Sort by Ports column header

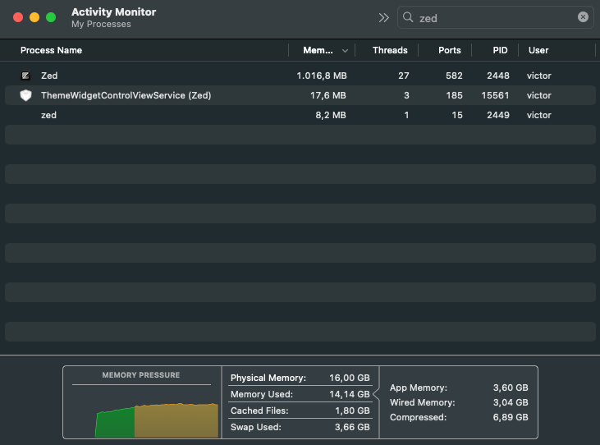tap(449, 50)
